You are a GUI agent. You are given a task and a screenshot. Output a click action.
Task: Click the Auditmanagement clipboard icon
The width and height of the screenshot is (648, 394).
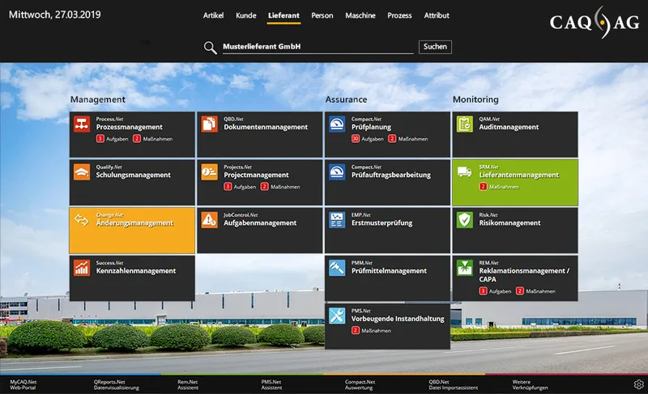point(465,124)
